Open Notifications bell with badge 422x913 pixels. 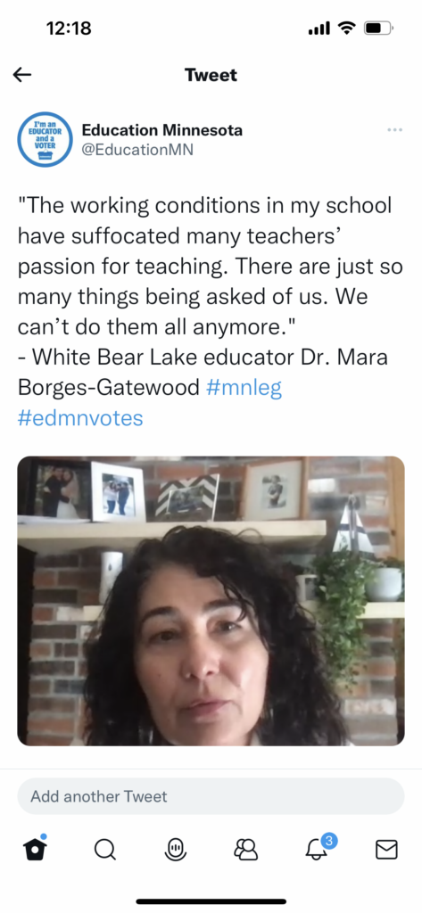(x=319, y=848)
